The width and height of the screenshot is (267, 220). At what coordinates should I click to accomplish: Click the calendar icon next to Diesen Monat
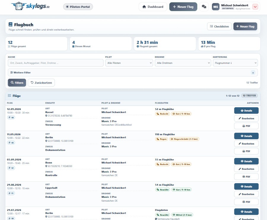click(x=73, y=46)
